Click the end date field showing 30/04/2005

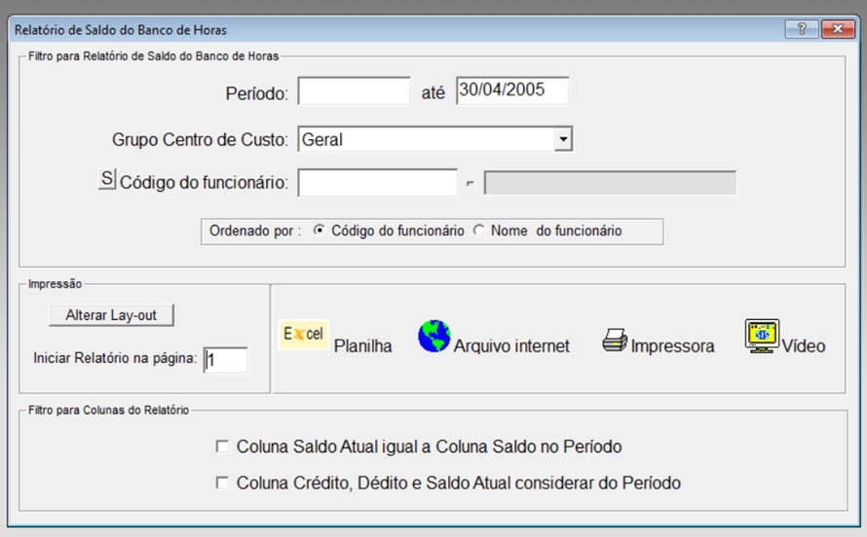click(512, 90)
